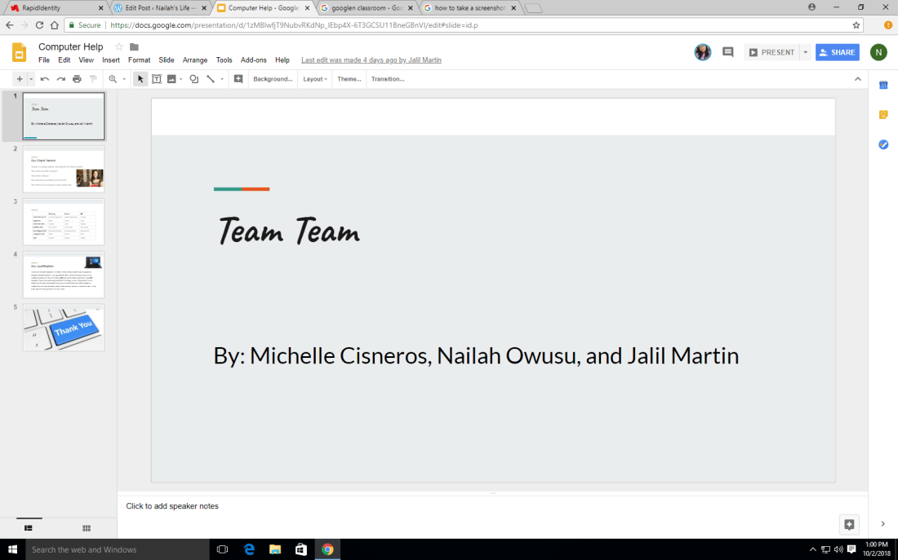This screenshot has width=898, height=560.
Task: Switch to grid view of slides
Action: point(87,528)
